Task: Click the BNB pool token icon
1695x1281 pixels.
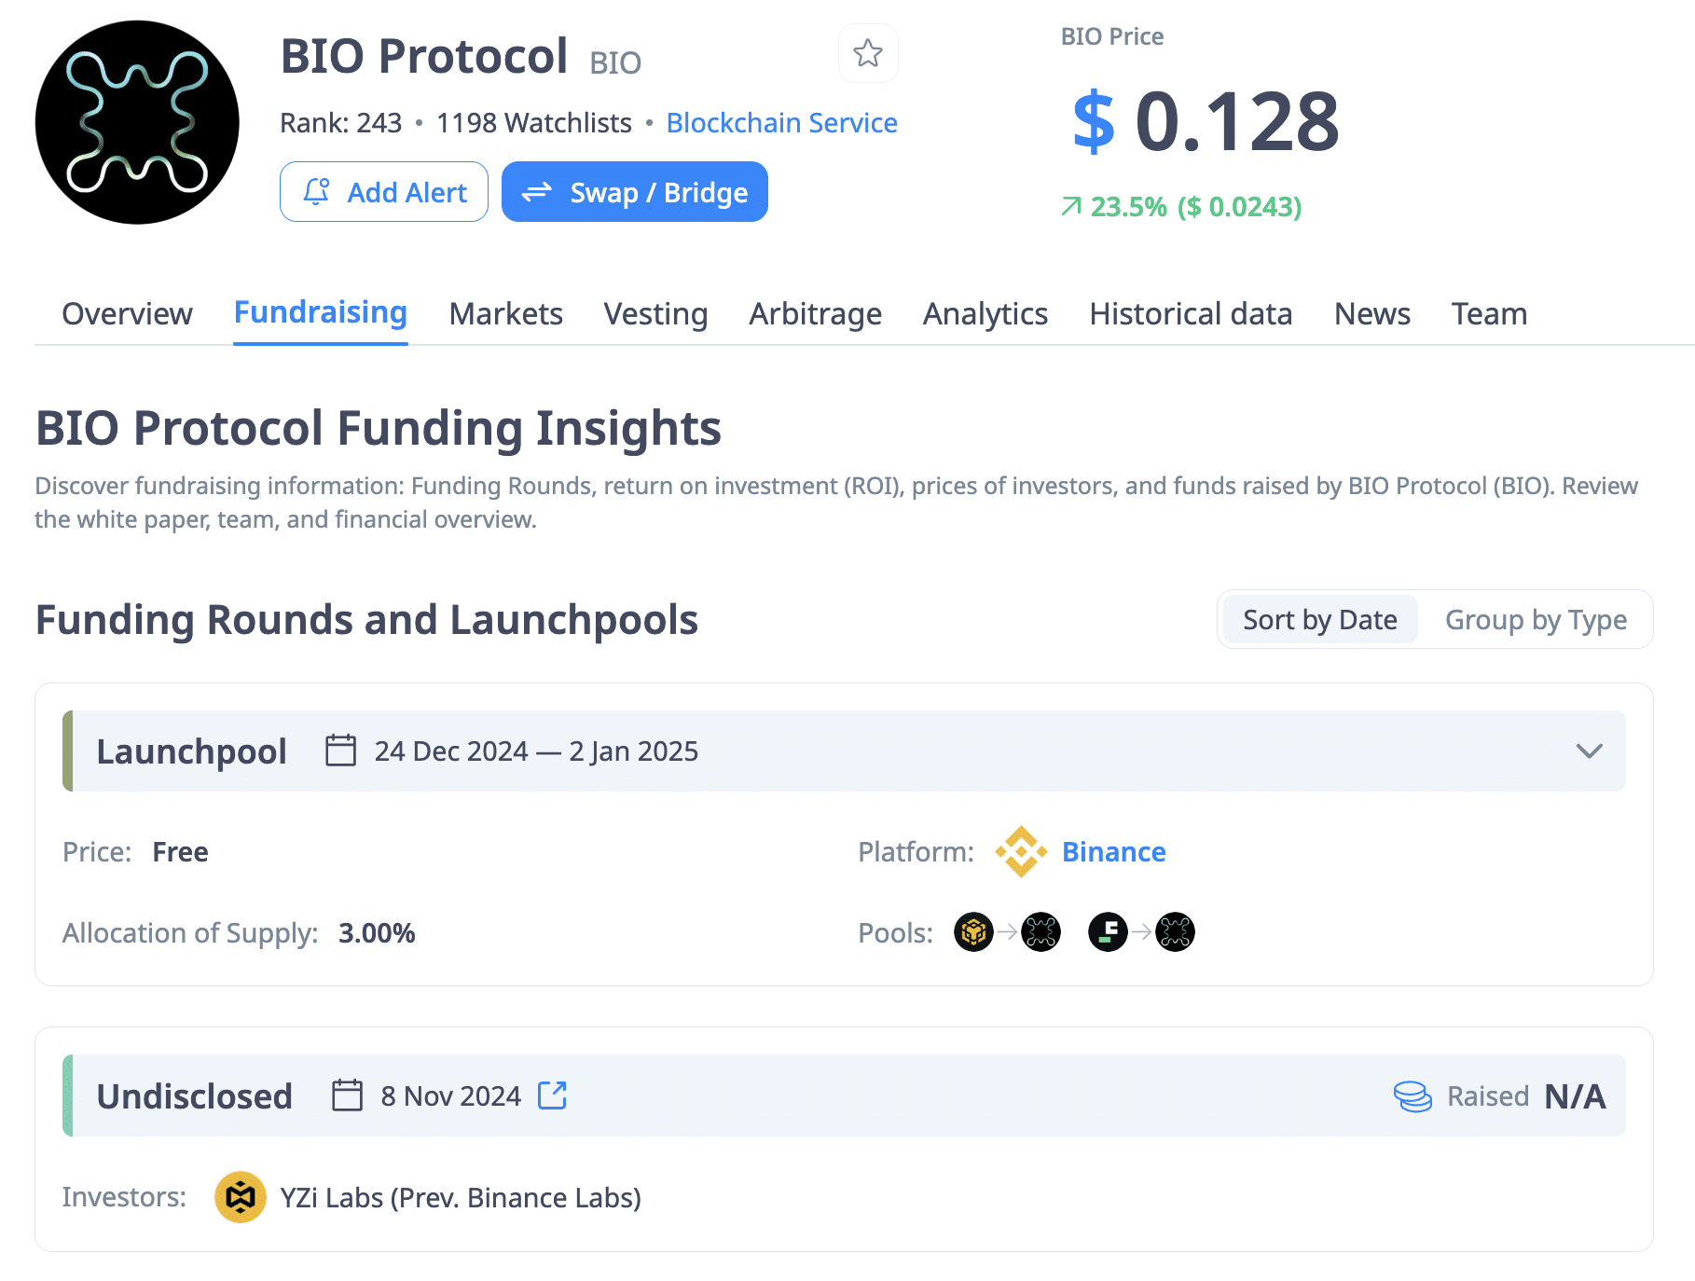Action: pos(973,932)
